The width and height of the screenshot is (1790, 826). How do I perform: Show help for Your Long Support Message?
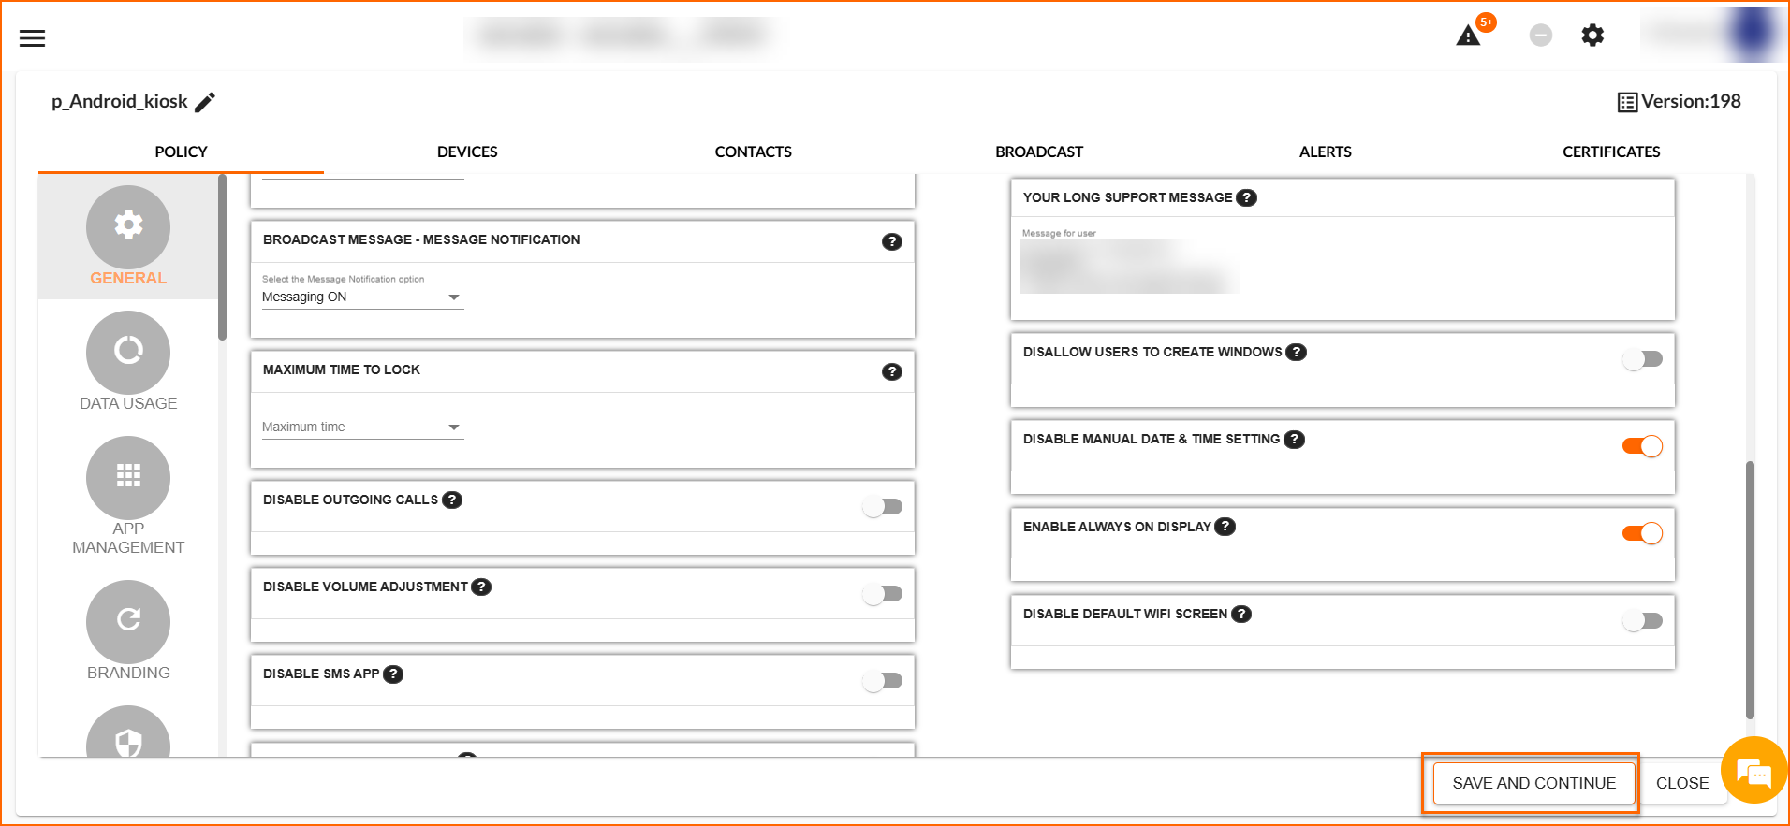pyautogui.click(x=1246, y=197)
